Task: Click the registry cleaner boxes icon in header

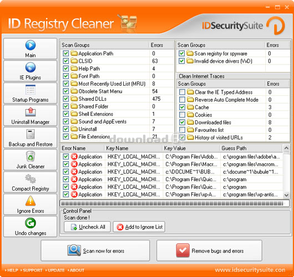Action: [x=128, y=22]
